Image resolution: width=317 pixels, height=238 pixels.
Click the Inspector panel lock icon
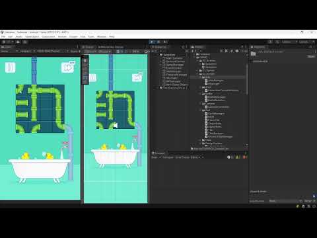coord(310,47)
